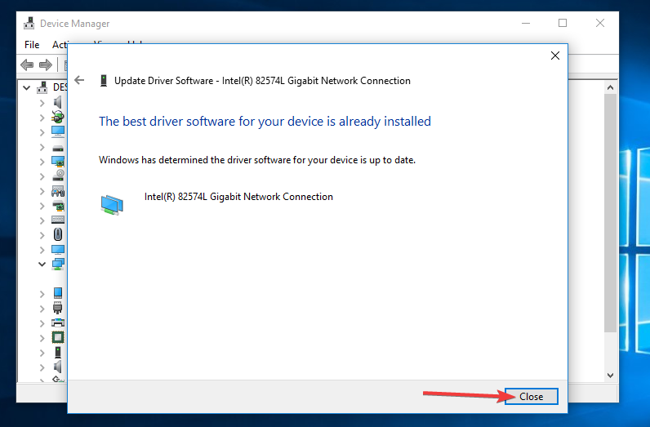Click the Network adapters icon in tree
The image size is (650, 427).
[58, 264]
